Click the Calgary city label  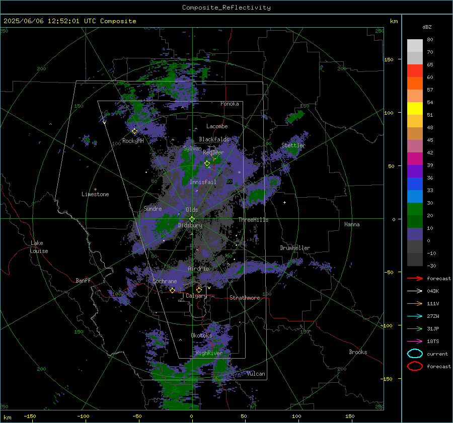click(x=196, y=296)
